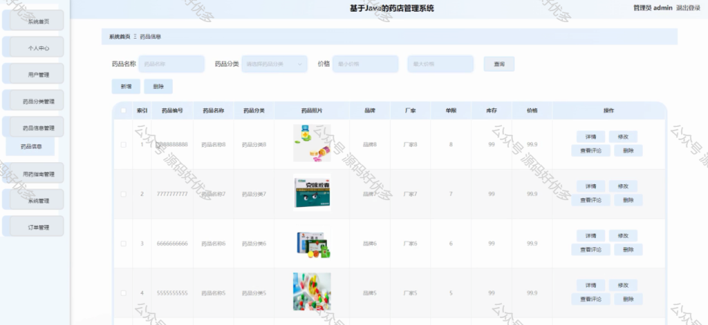Click the 新增 add button
The image size is (708, 325).
pyautogui.click(x=126, y=86)
